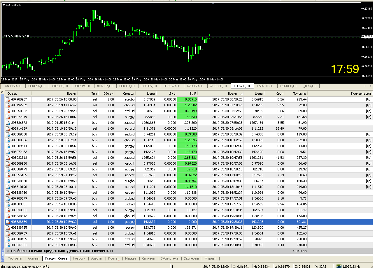Click the buy order icon for 398886578
375x268 pixels.
coord(8,123)
